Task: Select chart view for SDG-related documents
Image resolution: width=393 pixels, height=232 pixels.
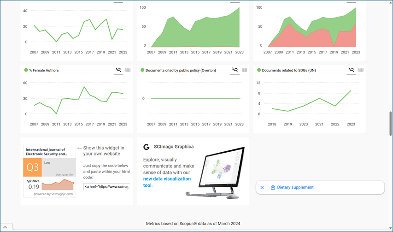Action: [x=351, y=70]
